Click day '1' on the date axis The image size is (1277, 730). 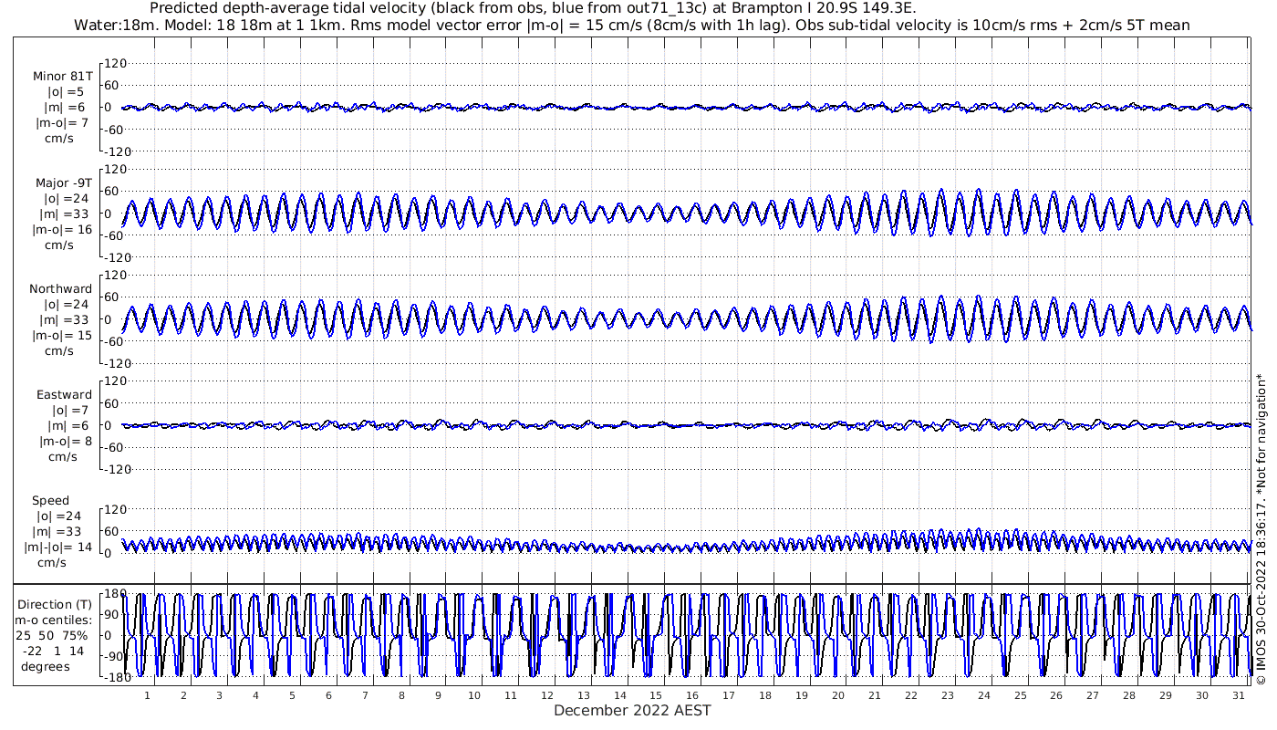(x=147, y=695)
